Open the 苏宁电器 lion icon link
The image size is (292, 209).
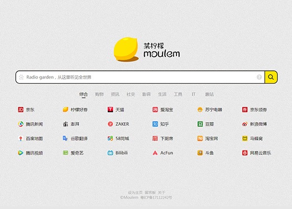pyautogui.click(x=209, y=110)
